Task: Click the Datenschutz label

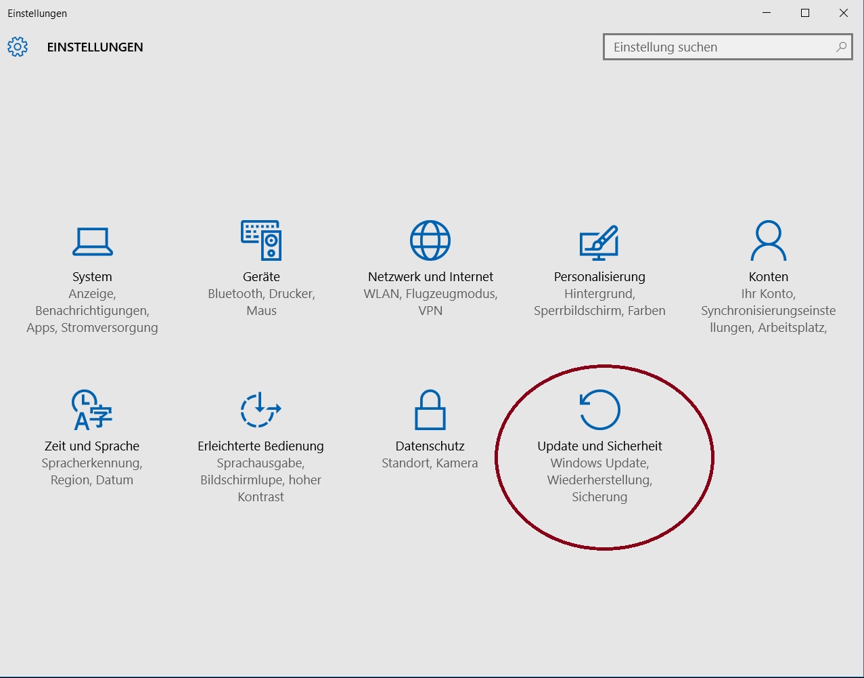Action: 430,446
